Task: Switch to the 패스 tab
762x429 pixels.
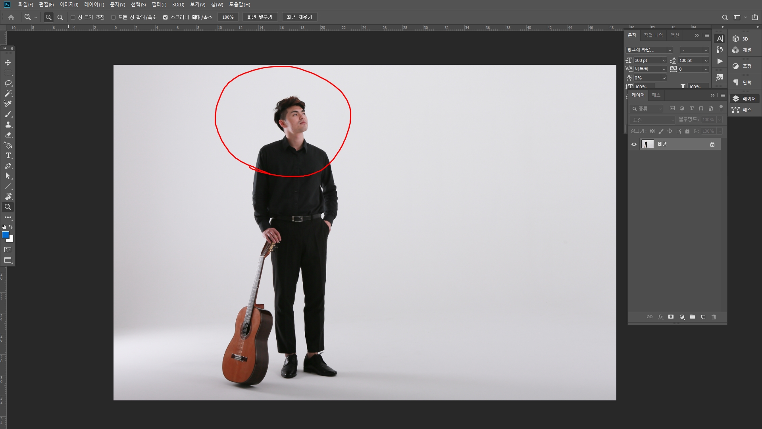Action: coord(656,95)
